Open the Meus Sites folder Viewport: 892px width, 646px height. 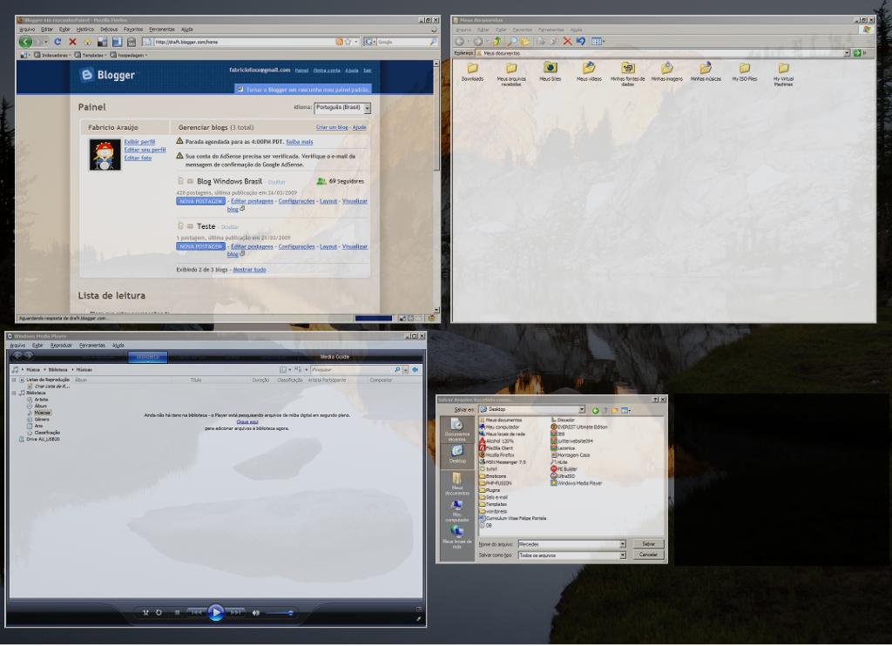click(x=551, y=72)
